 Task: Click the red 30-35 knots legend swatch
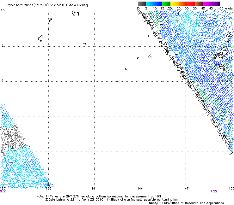click(x=191, y=4)
